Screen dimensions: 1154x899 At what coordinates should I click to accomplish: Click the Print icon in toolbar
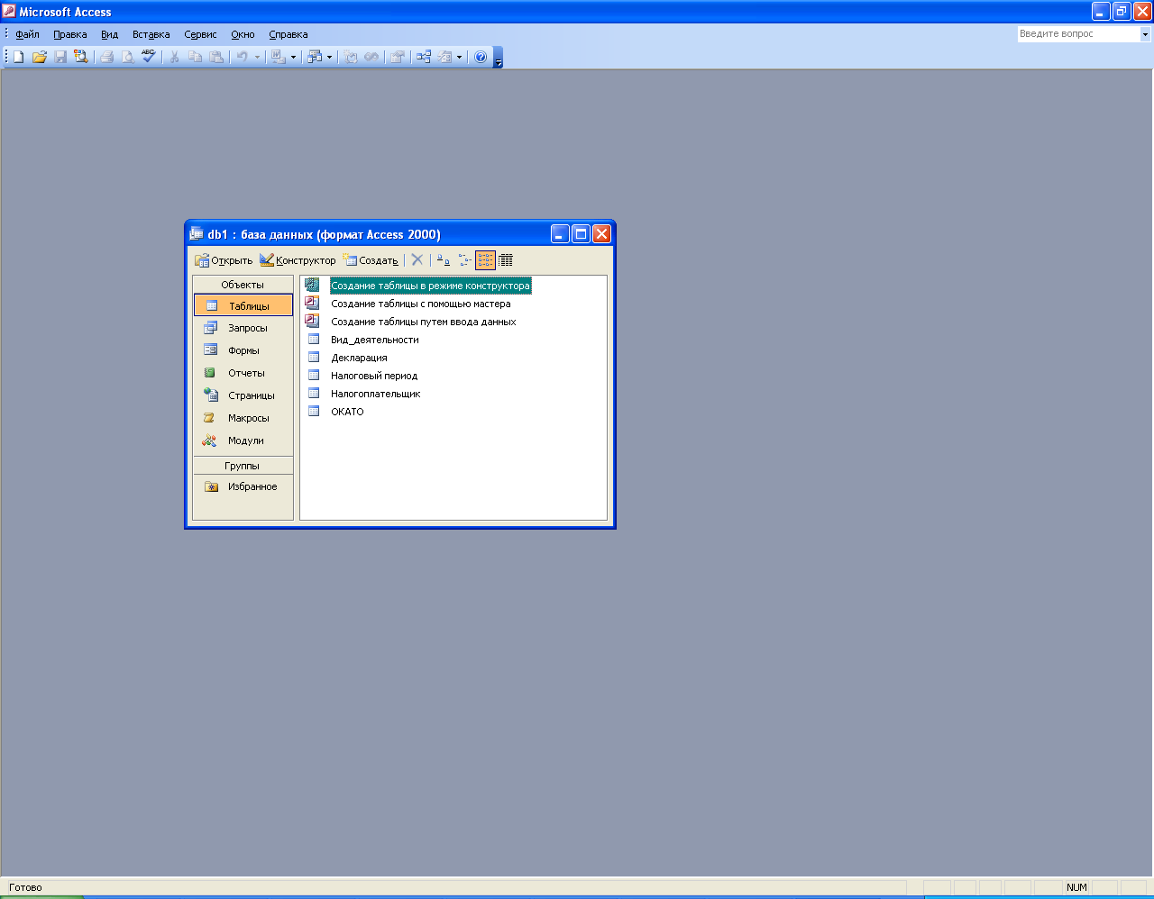(106, 57)
